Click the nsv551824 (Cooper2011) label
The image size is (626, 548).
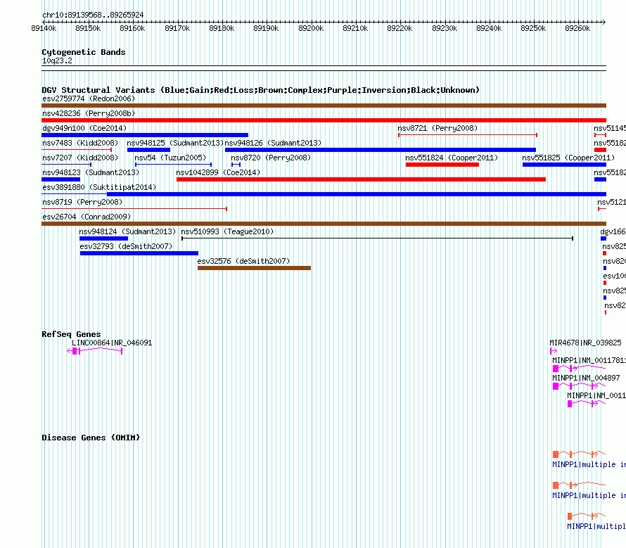pos(452,158)
